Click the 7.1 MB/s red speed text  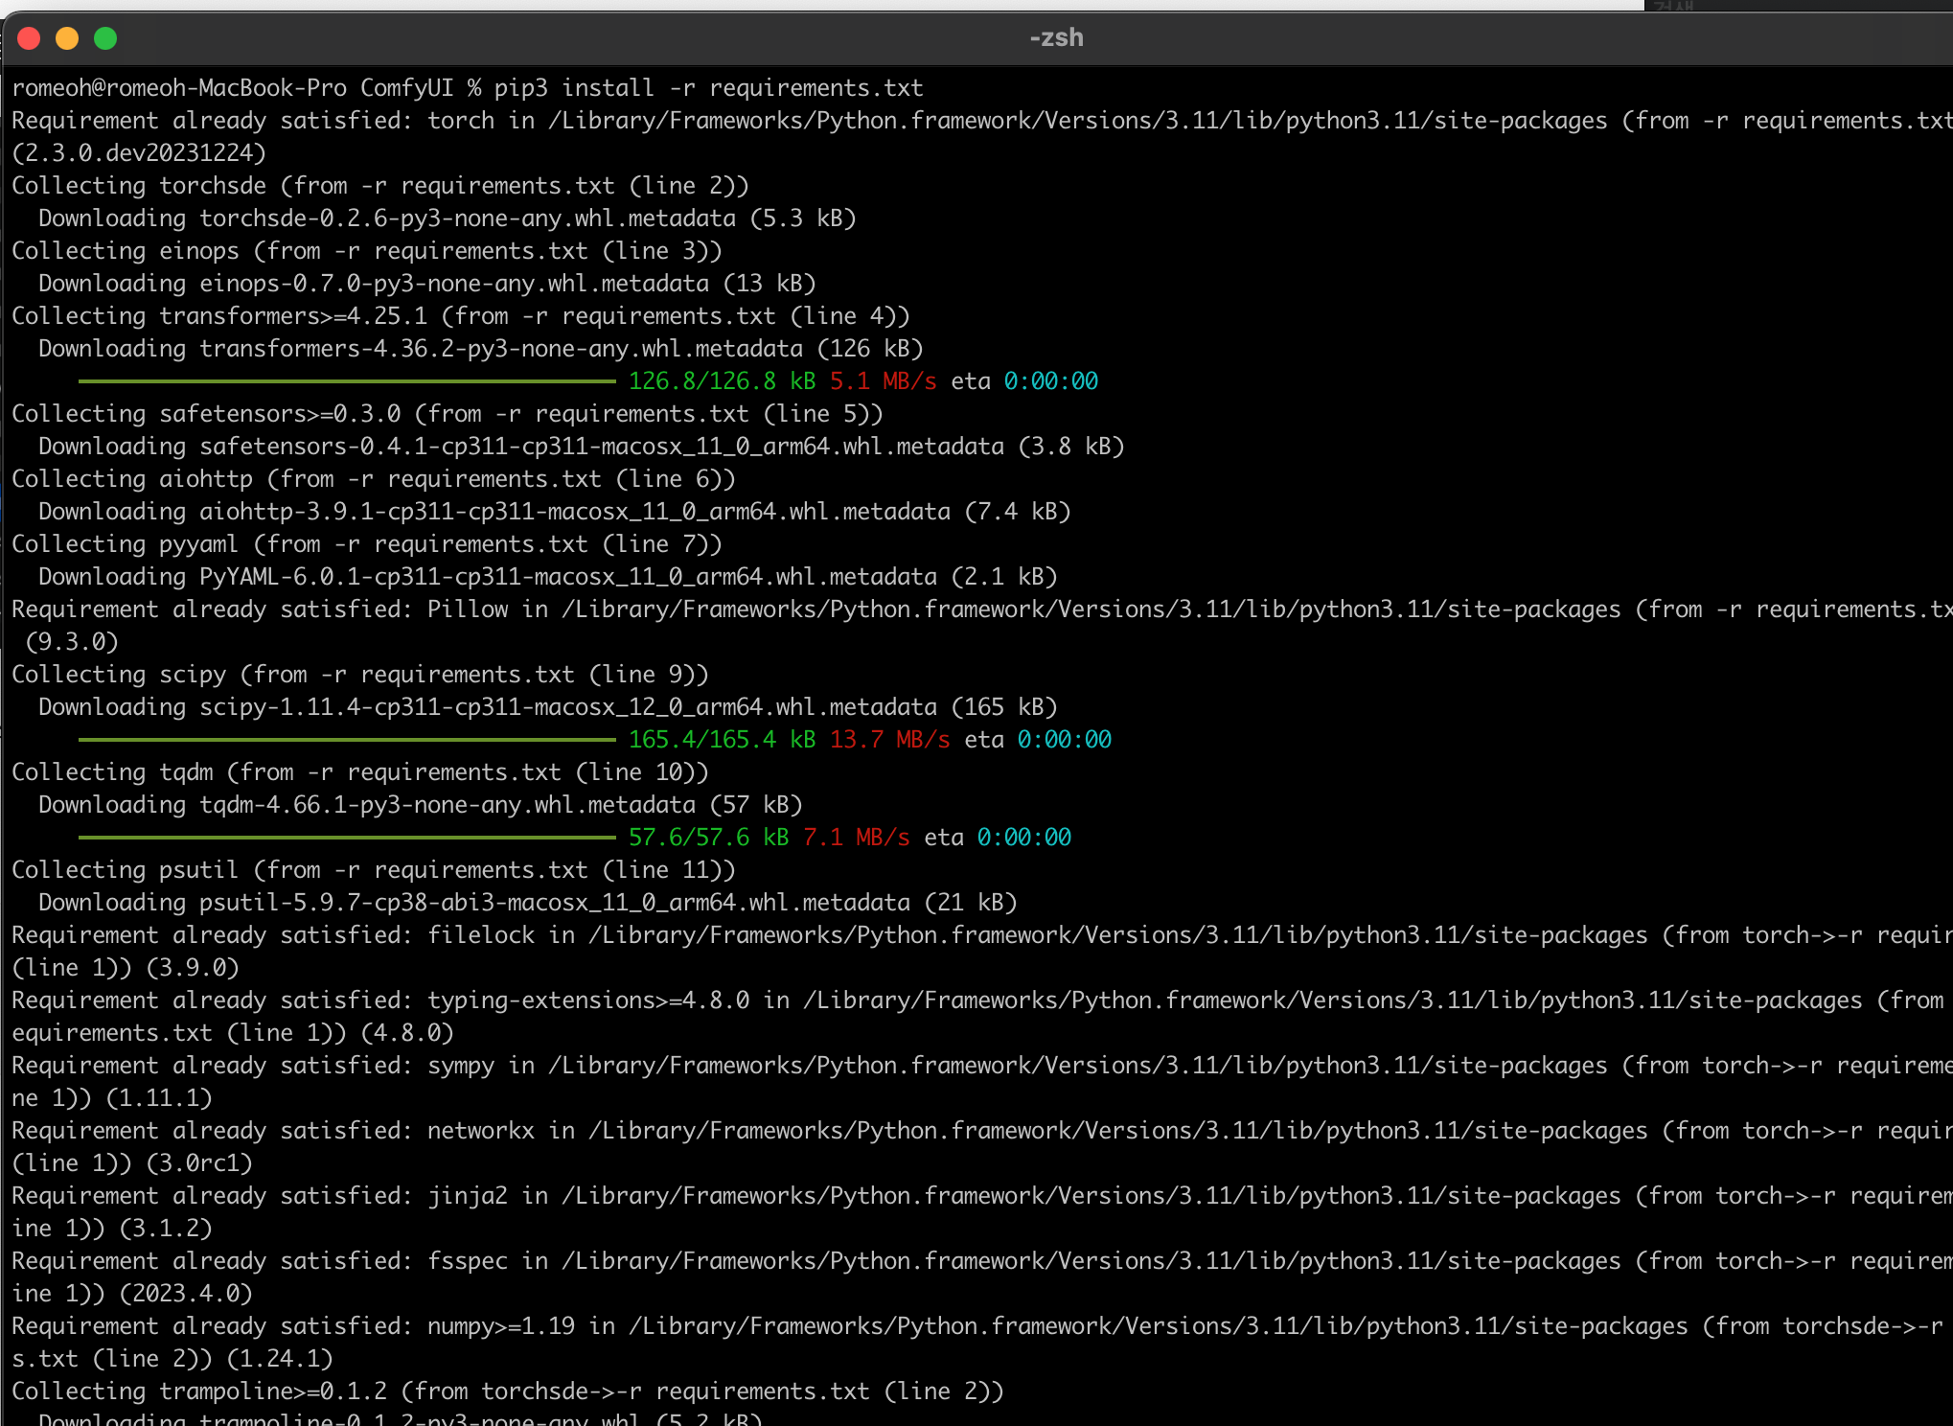tap(856, 838)
